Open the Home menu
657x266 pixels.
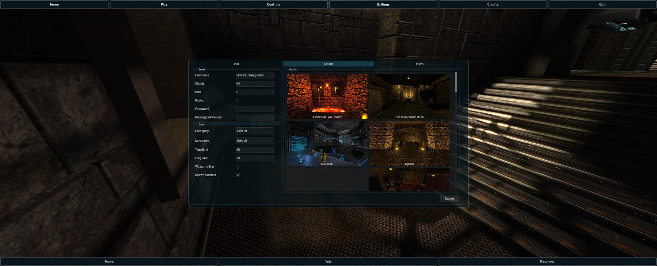(x=54, y=4)
